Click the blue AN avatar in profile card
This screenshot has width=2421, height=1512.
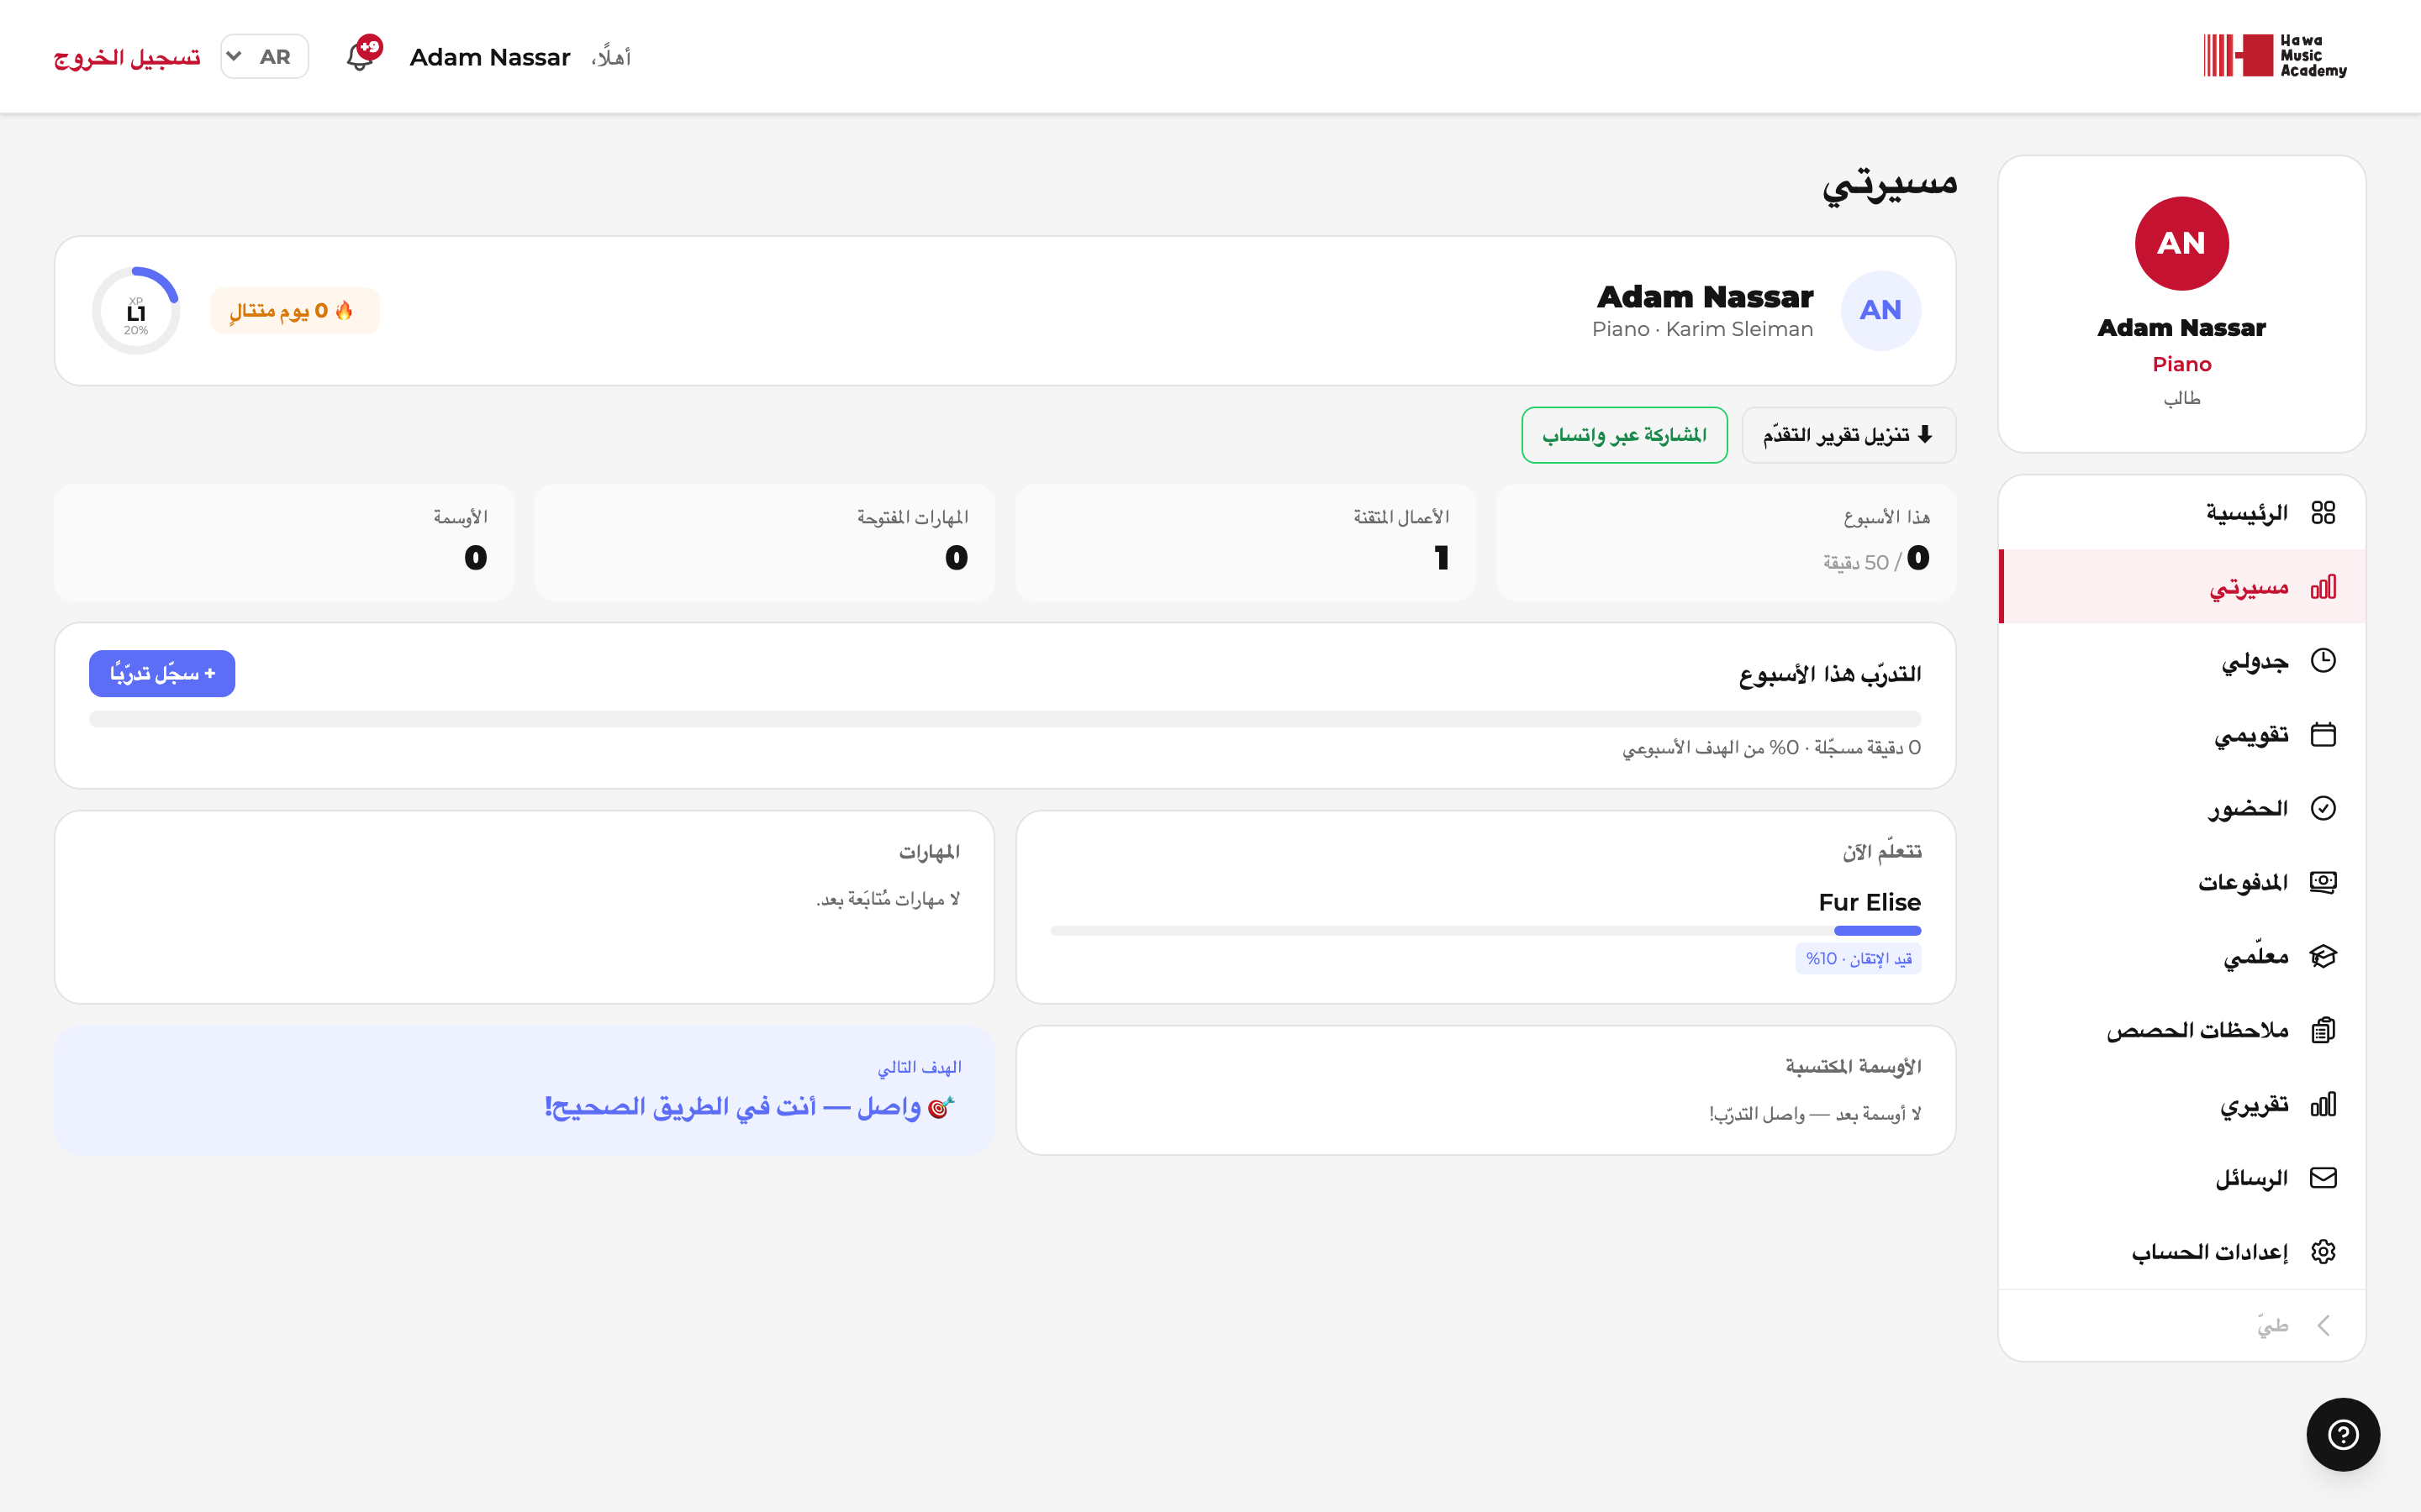click(1880, 310)
